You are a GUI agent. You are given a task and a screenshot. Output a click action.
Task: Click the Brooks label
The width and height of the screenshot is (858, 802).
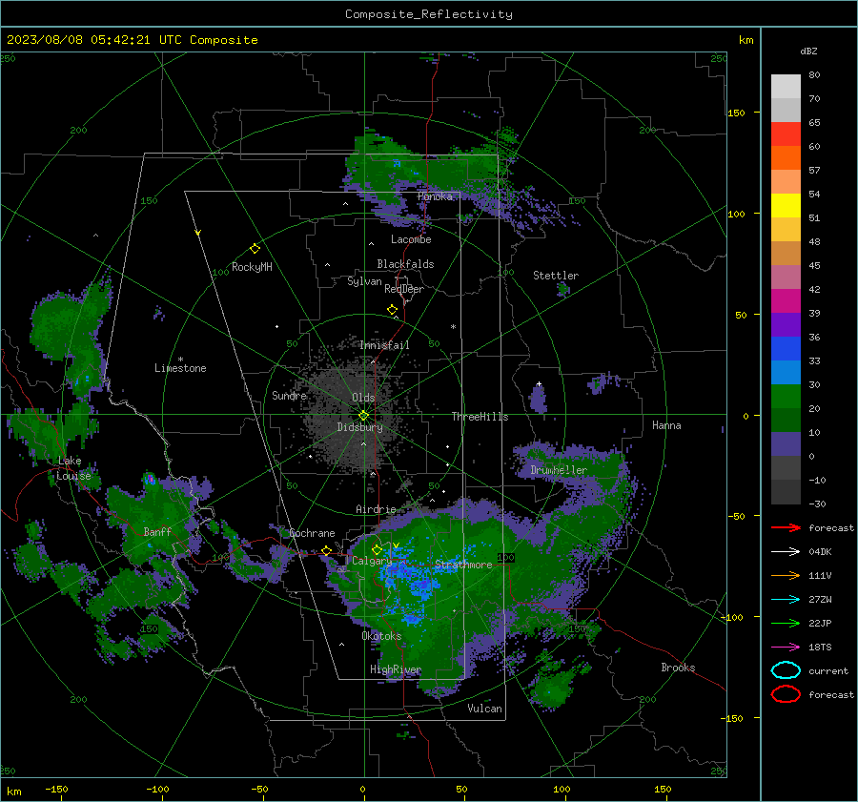[x=678, y=668]
